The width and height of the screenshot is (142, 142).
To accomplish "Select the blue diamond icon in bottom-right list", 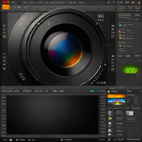I will 110,113.
